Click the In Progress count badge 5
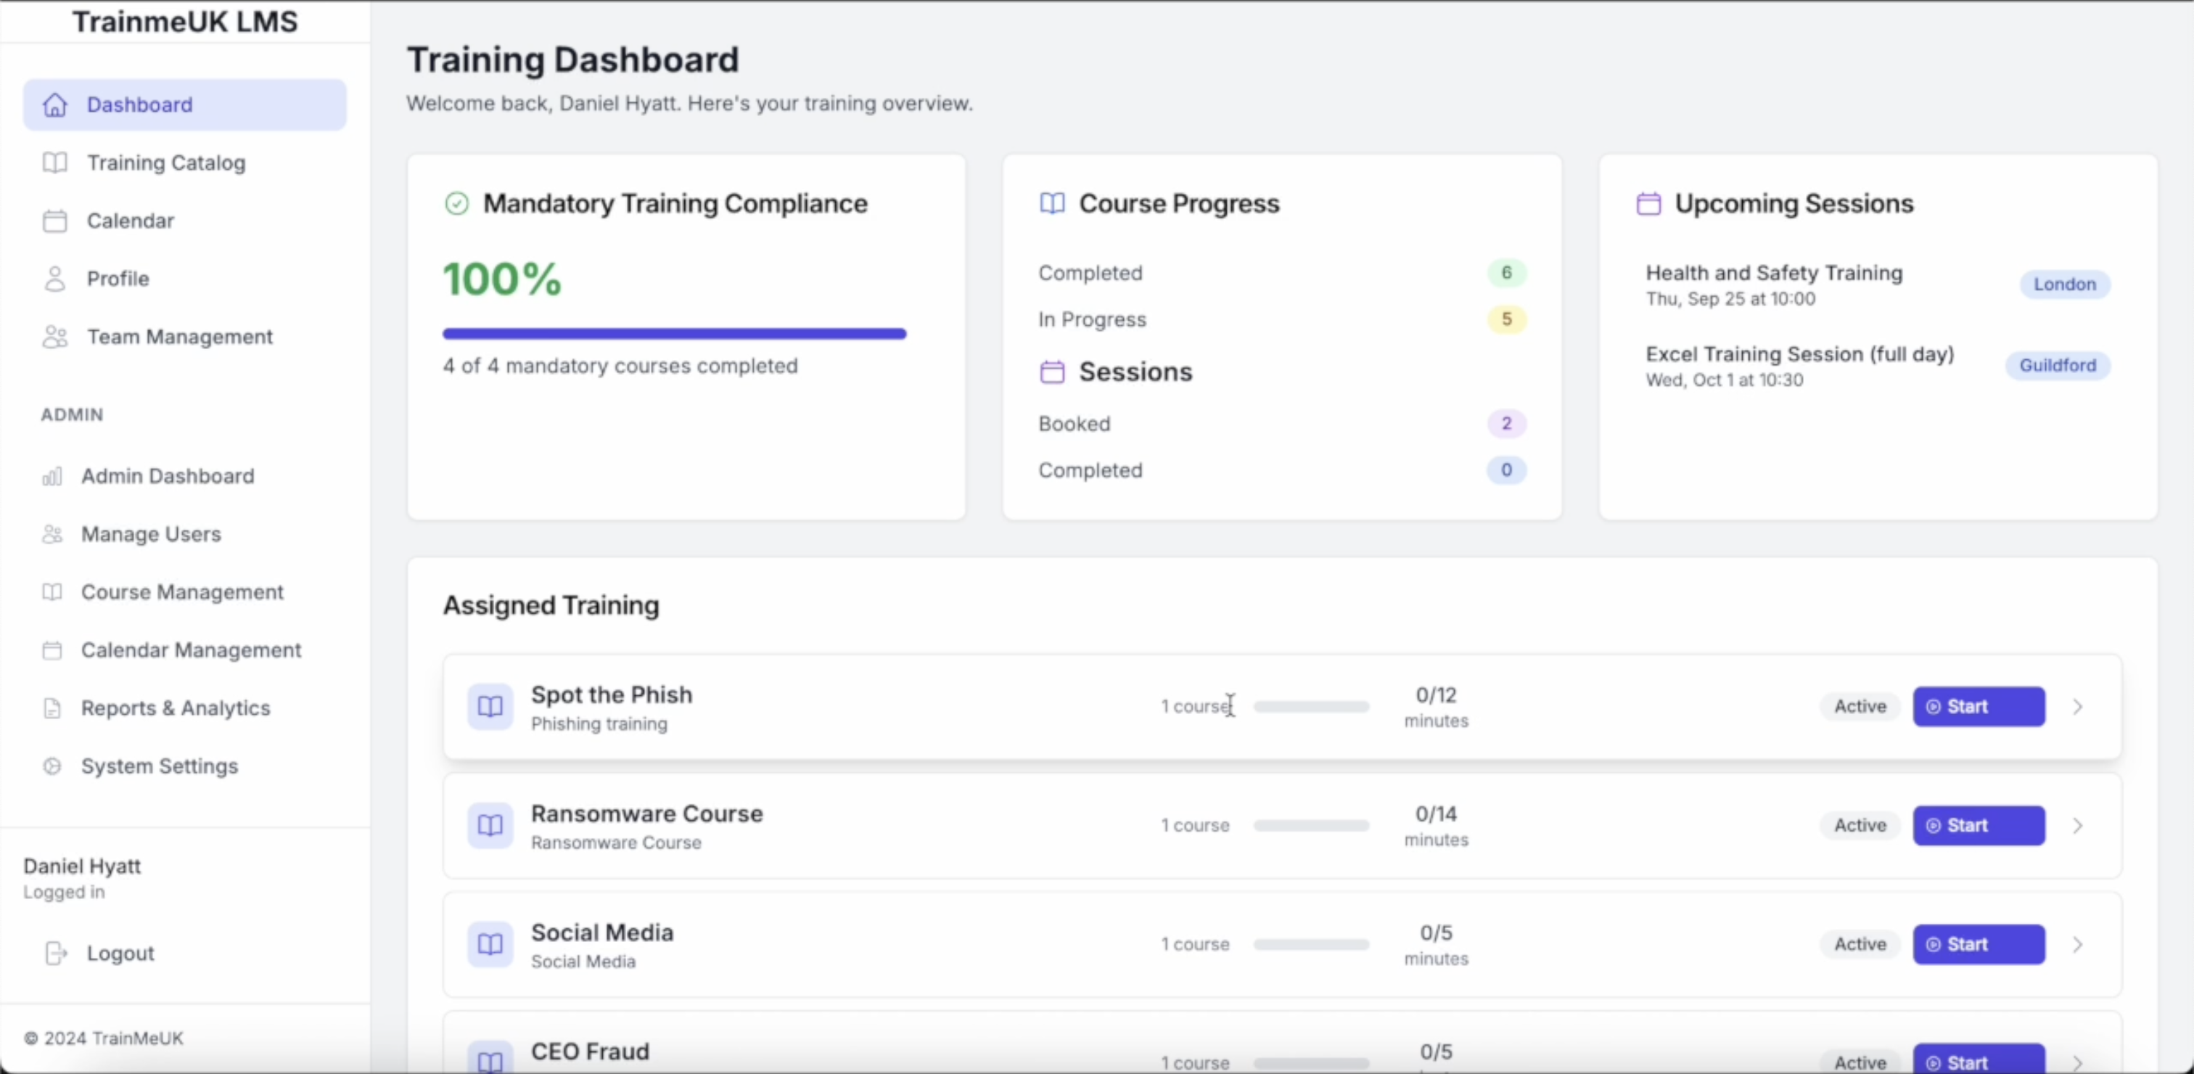This screenshot has width=2194, height=1074. tap(1505, 319)
